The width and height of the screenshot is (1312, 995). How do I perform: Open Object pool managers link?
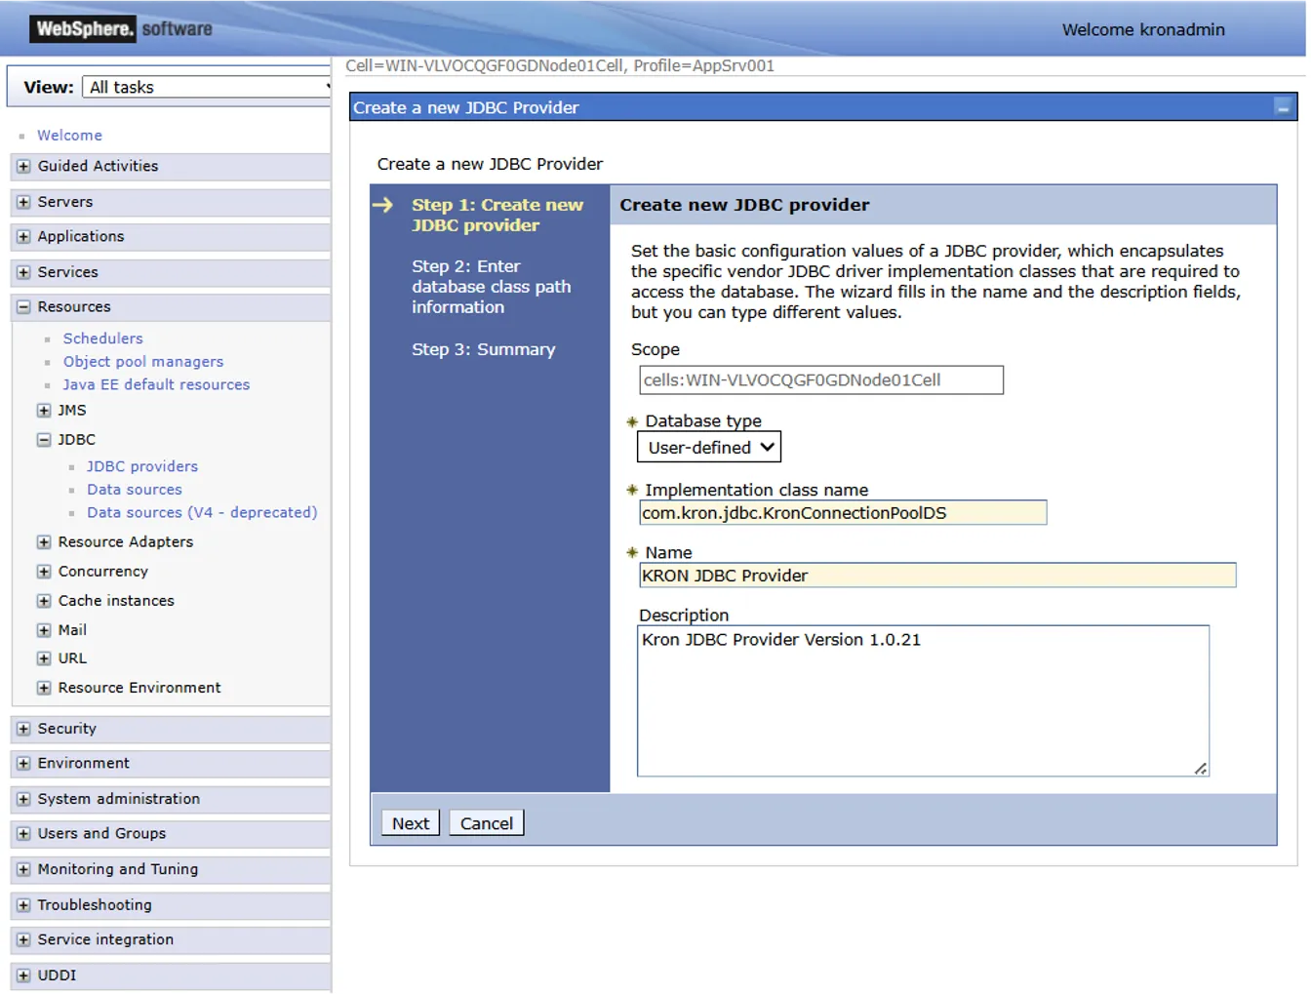(x=143, y=362)
